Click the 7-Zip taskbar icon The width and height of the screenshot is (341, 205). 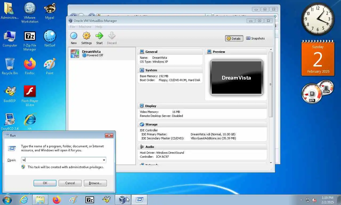click(90, 200)
